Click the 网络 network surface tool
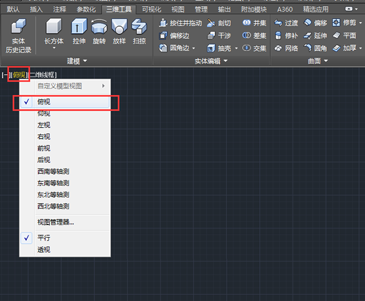 pyautogui.click(x=286, y=48)
